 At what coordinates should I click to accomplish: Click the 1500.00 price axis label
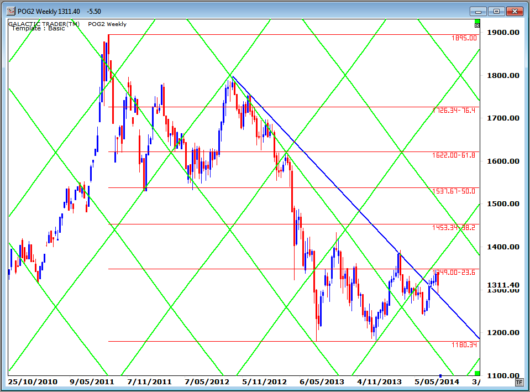click(503, 203)
